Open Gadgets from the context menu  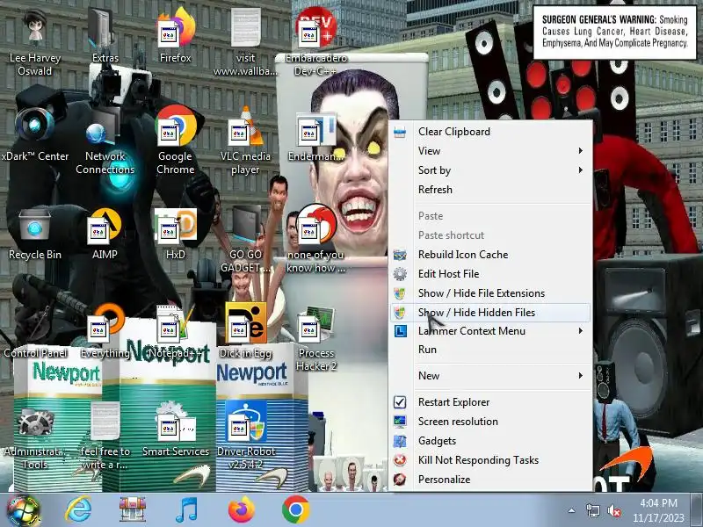491,441
